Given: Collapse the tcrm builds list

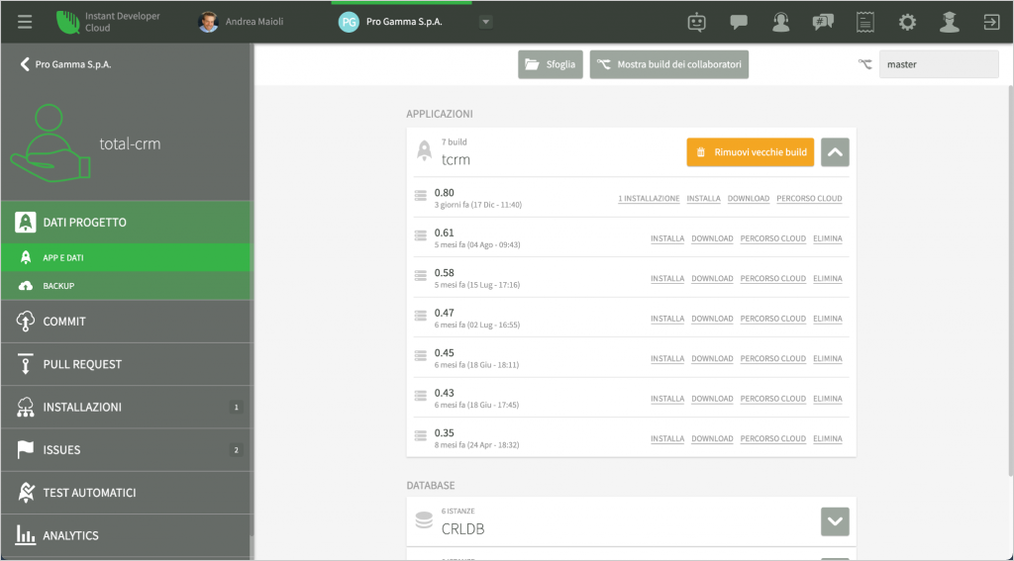Looking at the screenshot, I should 835,152.
